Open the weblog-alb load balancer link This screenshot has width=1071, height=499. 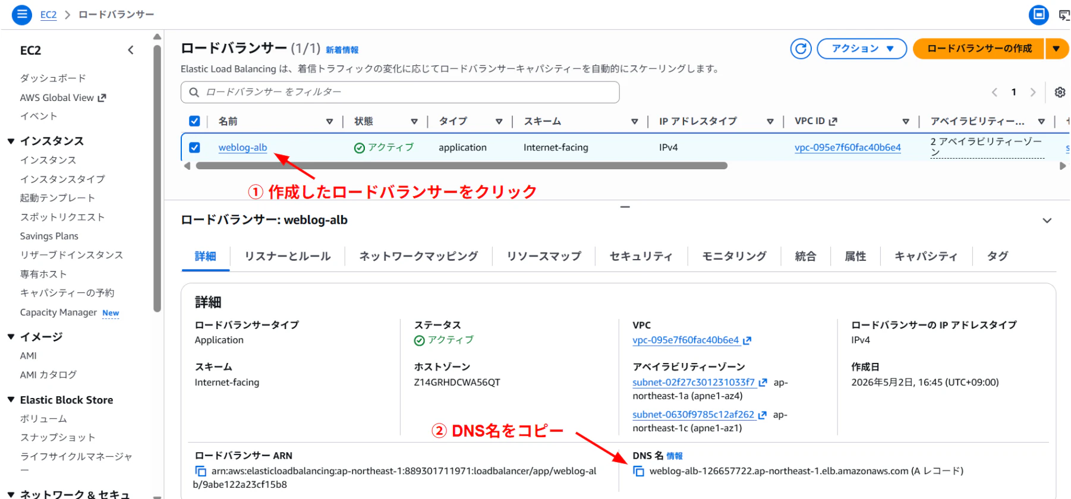pos(242,147)
